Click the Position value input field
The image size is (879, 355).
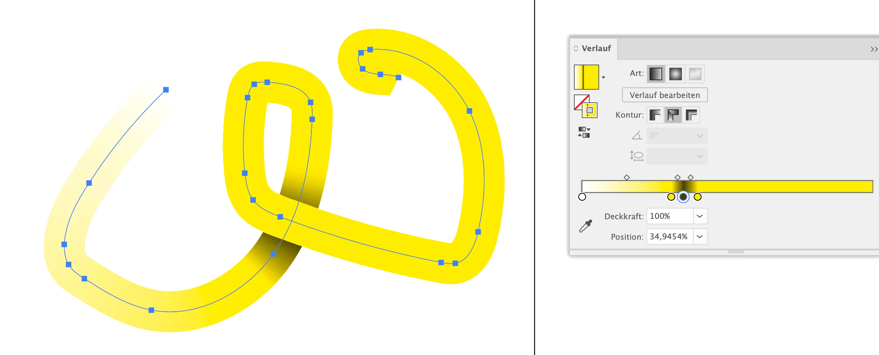tap(670, 237)
